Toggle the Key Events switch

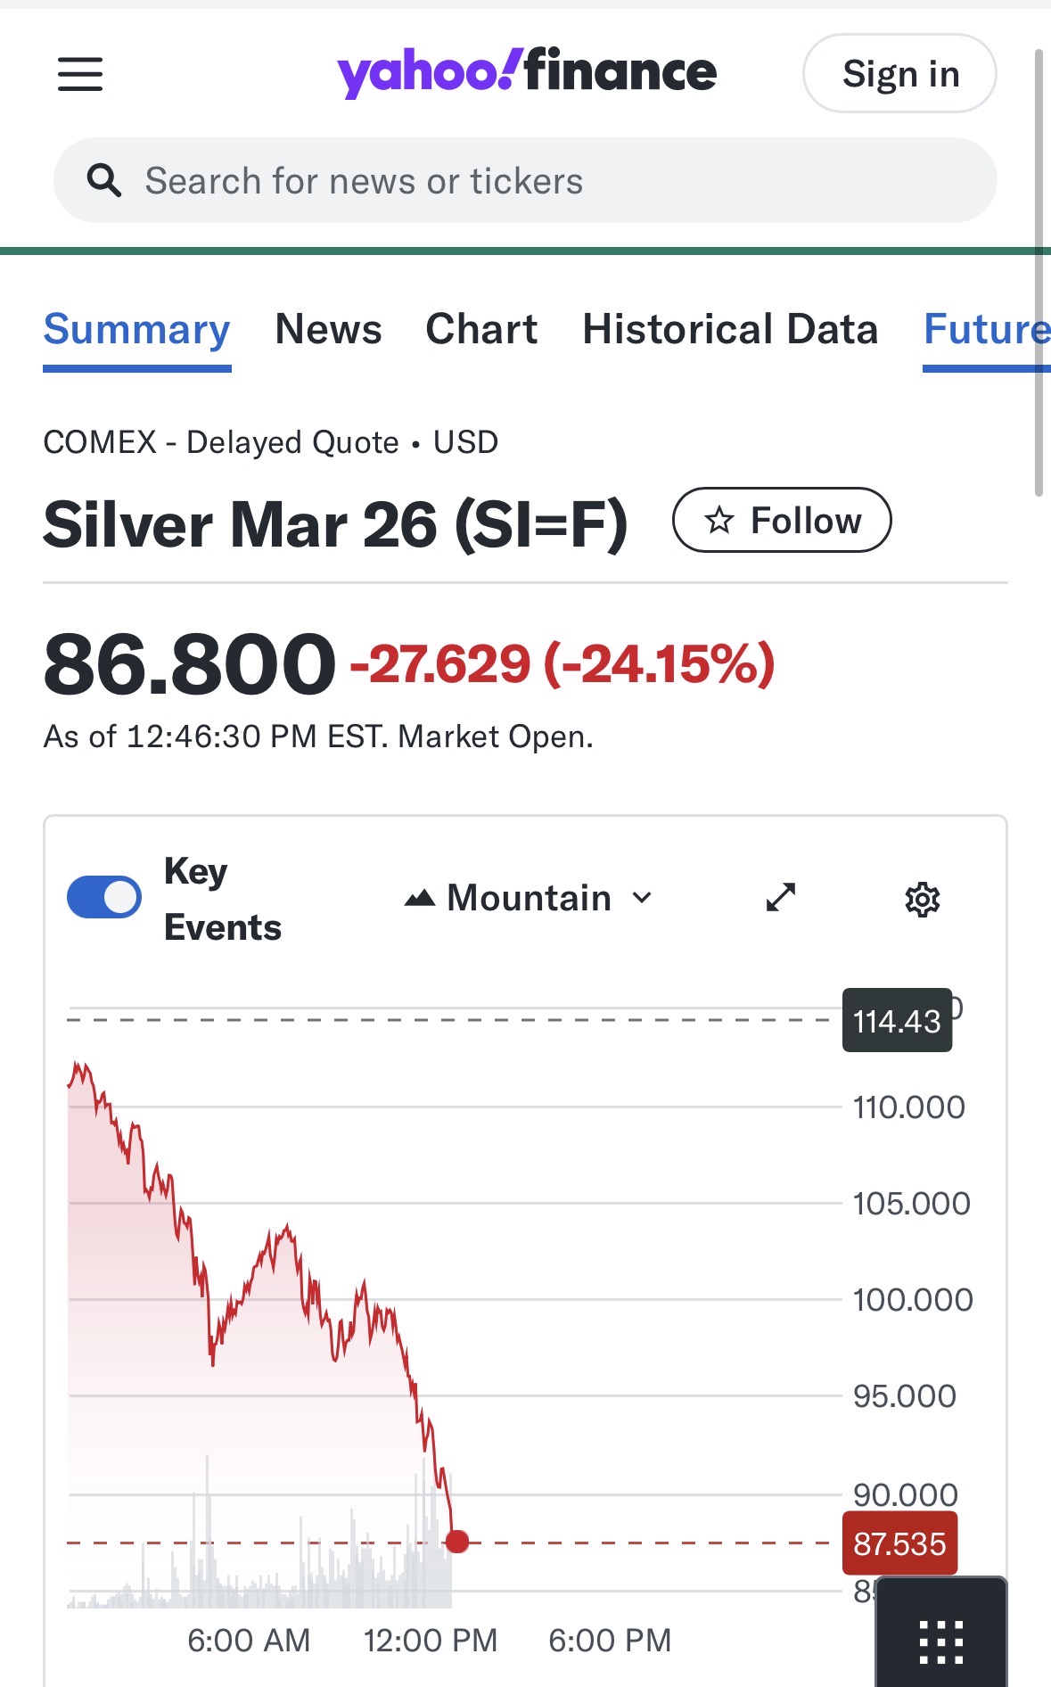[x=104, y=898]
